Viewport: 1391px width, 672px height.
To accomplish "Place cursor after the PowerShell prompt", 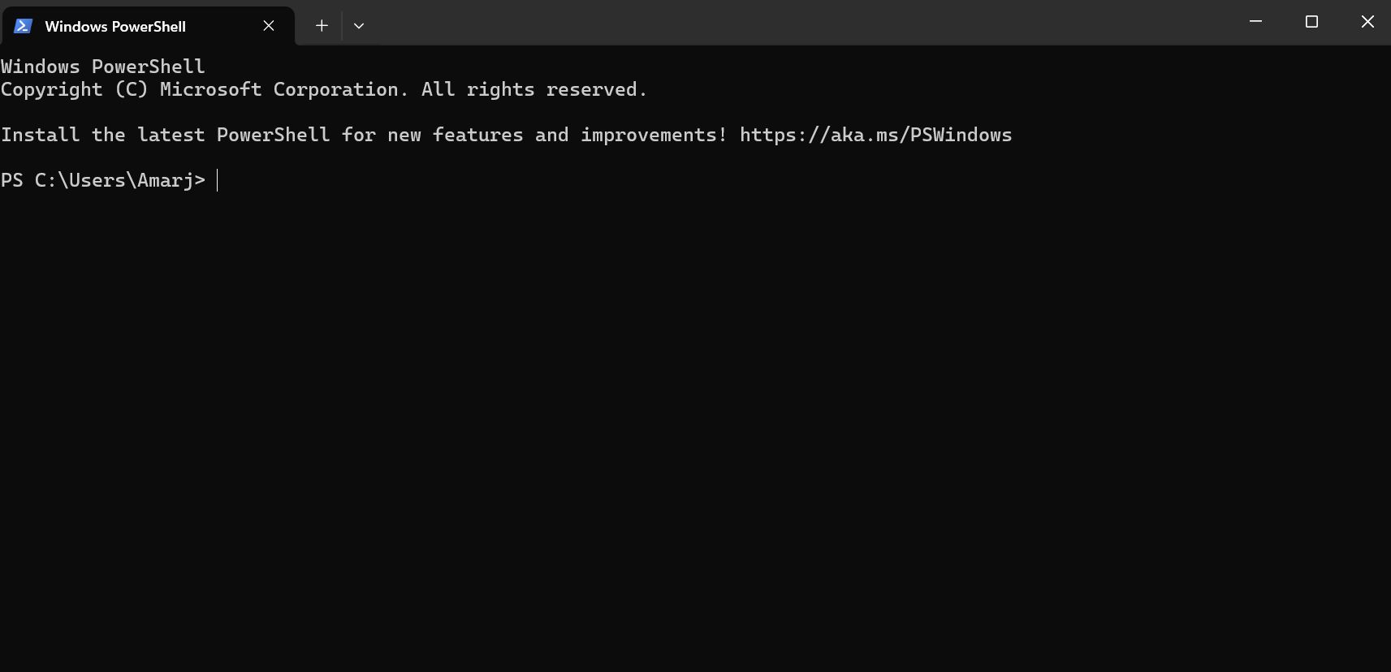I will tap(218, 180).
